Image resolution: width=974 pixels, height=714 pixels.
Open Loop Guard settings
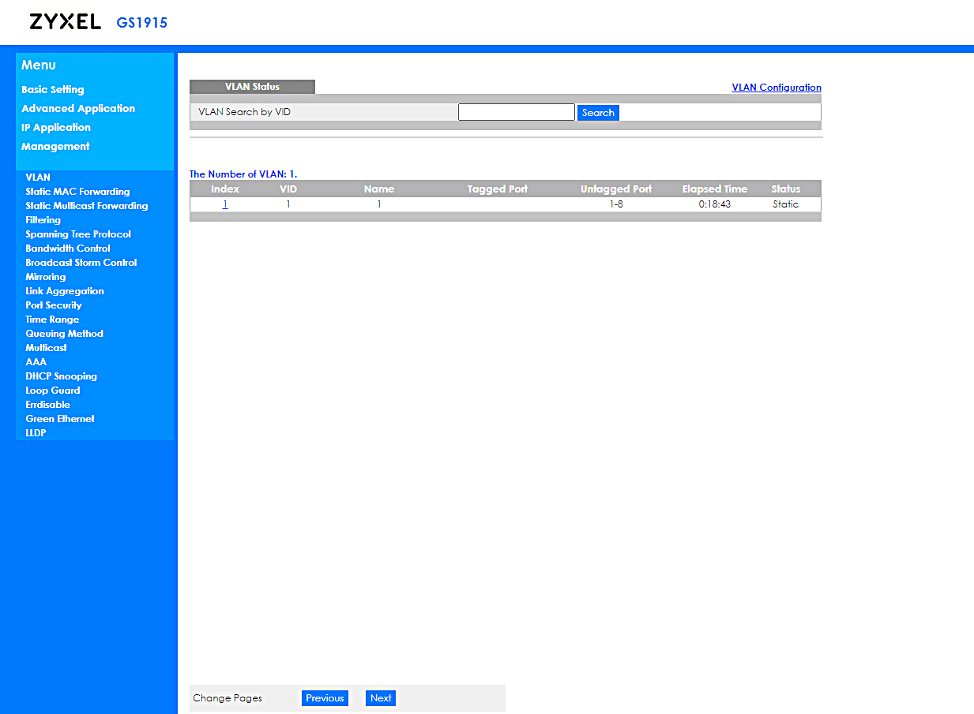[x=53, y=391]
